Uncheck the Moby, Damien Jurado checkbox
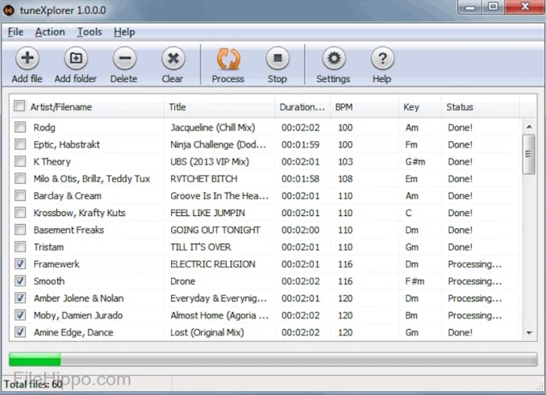The width and height of the screenshot is (546, 395). tap(20, 314)
